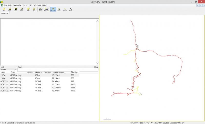Click the 19.22 mi distance cell
Screen dimensions: 205x124
click(x=56, y=75)
